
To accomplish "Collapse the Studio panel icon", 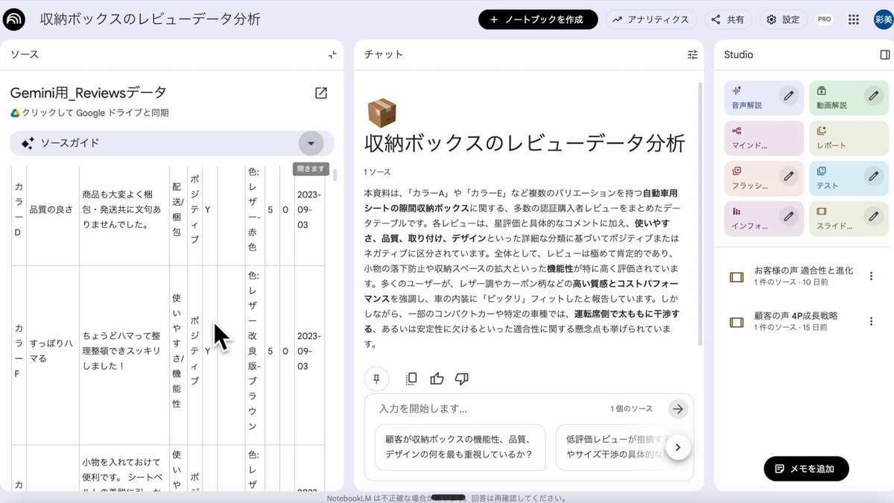I will point(885,54).
